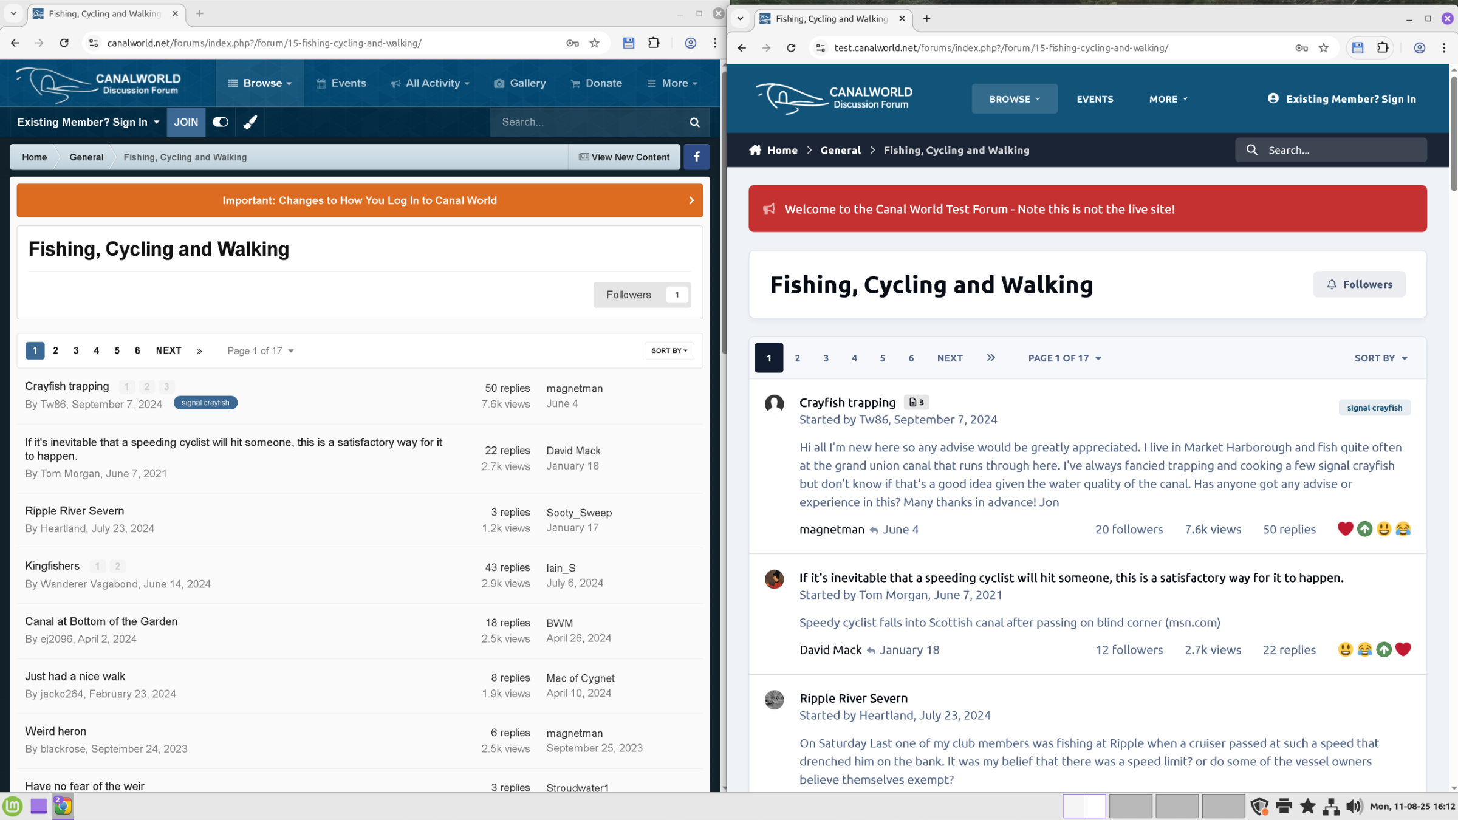The image size is (1458, 820).
Task: Open the EVENTS menu item on test forum
Action: [1095, 99]
